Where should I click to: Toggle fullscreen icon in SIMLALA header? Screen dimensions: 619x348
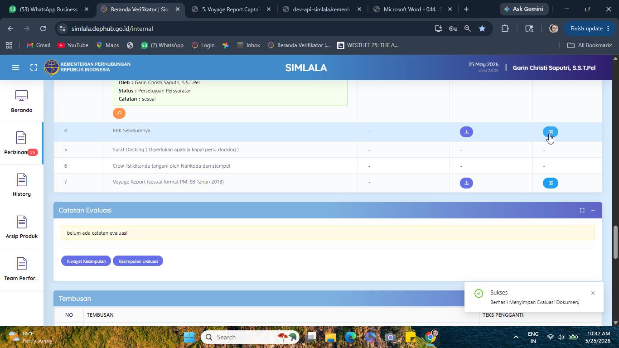tap(34, 68)
